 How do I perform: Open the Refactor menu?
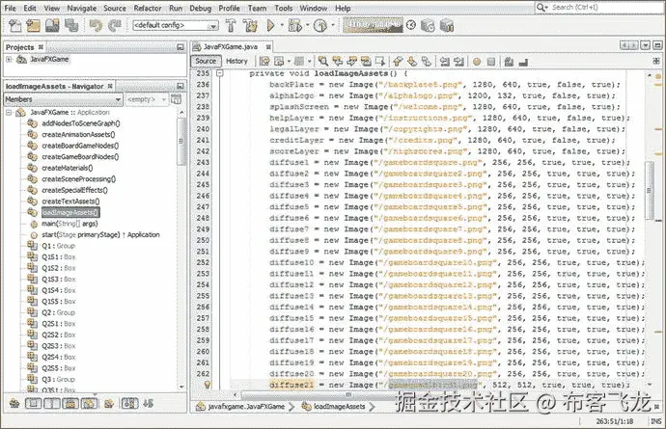click(148, 8)
